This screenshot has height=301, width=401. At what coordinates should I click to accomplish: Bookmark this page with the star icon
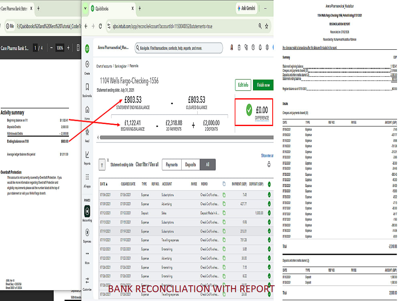267,26
